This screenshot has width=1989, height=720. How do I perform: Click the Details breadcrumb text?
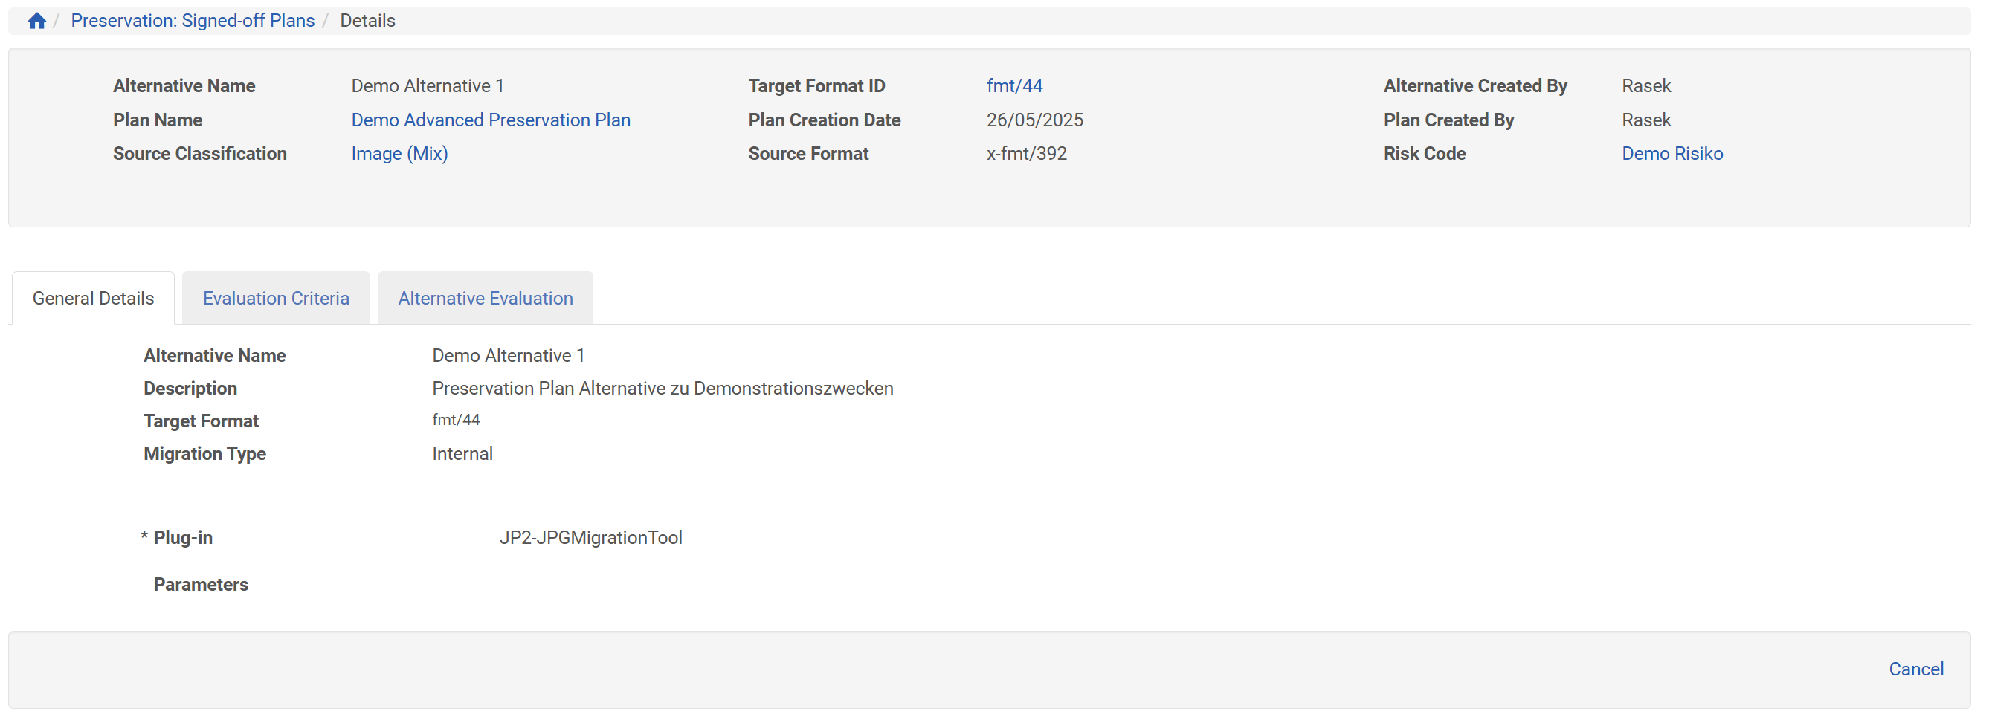[x=367, y=21]
